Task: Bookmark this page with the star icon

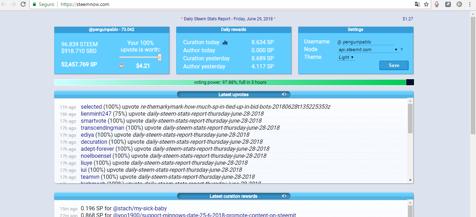Action: click(426, 5)
